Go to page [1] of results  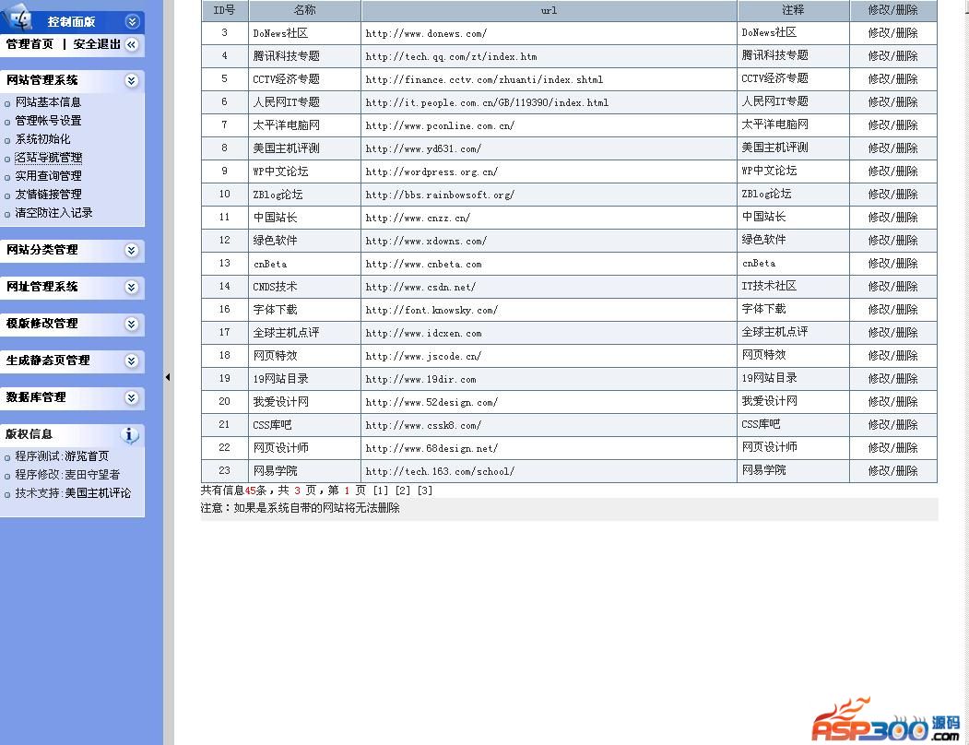click(381, 491)
